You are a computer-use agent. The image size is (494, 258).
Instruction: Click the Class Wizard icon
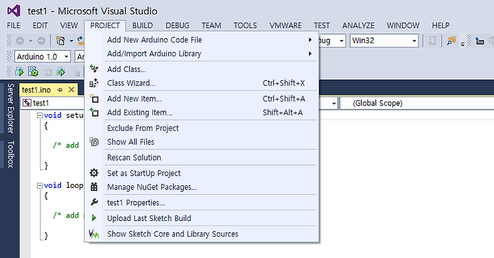point(94,83)
